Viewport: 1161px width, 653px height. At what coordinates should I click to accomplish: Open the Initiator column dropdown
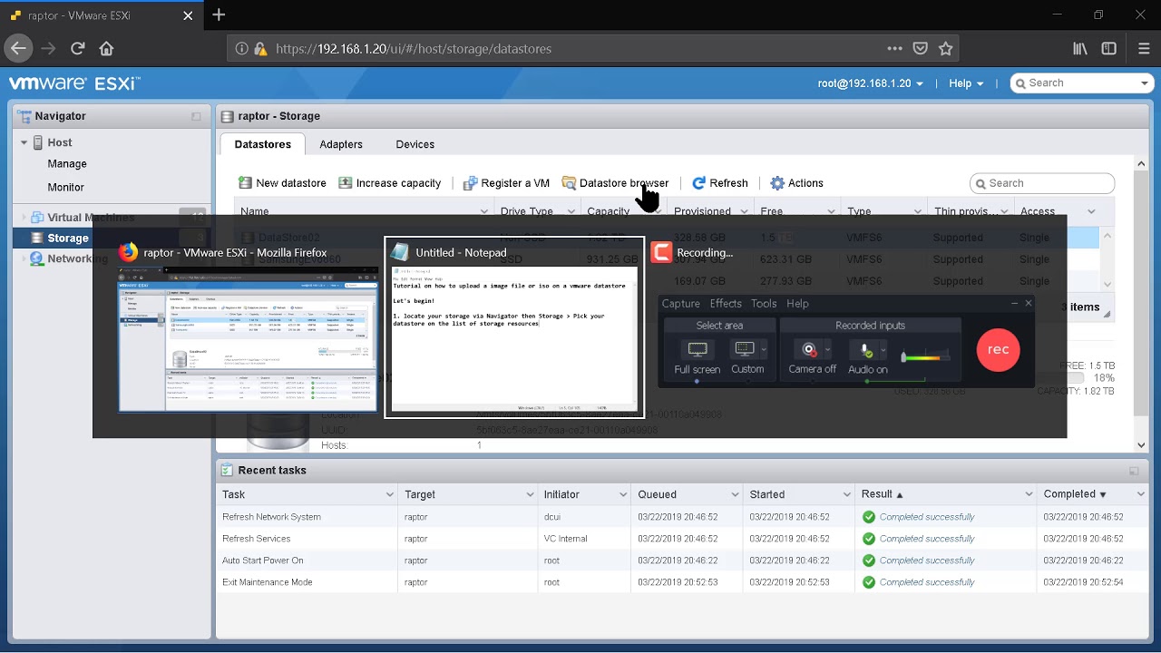tap(622, 495)
